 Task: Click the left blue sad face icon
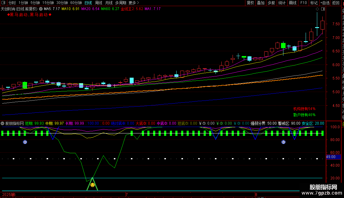[x=25, y=142]
